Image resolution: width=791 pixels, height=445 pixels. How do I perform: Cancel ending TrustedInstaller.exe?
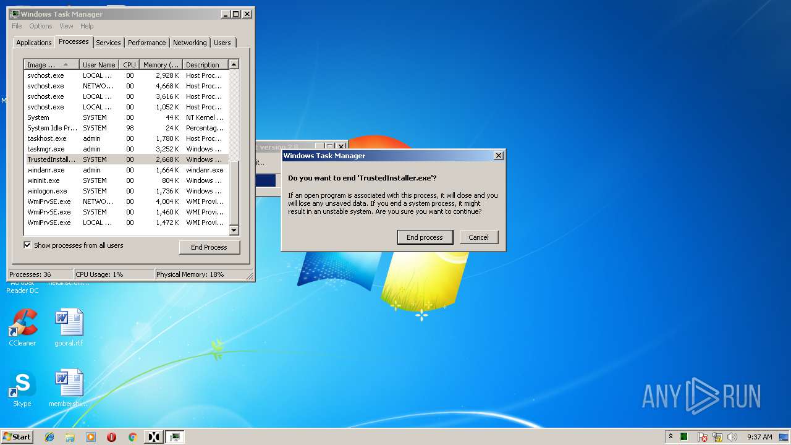coord(478,237)
